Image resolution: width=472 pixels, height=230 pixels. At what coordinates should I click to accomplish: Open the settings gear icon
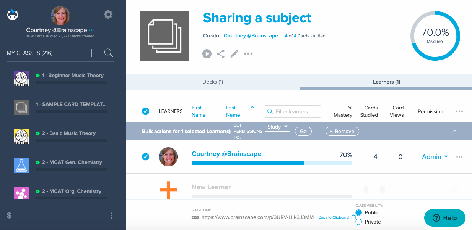108,14
